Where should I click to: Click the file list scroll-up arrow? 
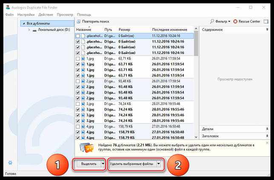click(x=196, y=29)
